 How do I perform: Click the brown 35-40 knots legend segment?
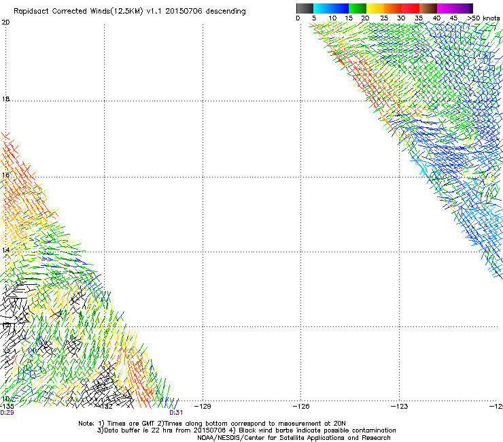(x=428, y=8)
